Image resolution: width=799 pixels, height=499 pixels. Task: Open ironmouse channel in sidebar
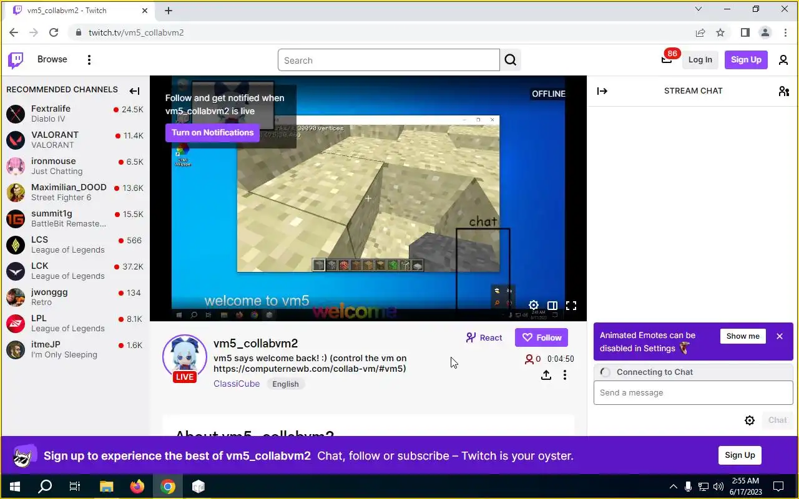coord(75,166)
